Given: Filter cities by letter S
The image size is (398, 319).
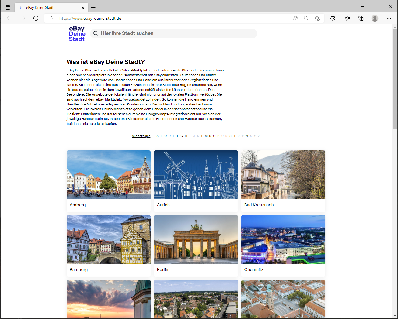Looking at the screenshot, I should click(x=230, y=136).
